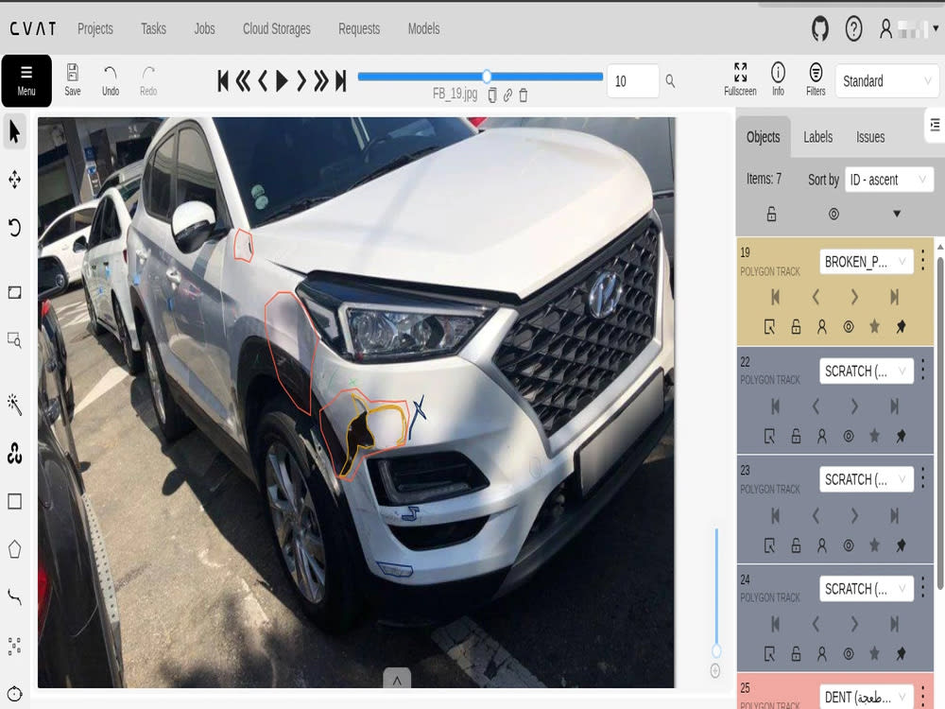Open annotation Filters
Viewport: 945px width, 709px height.
(x=816, y=79)
